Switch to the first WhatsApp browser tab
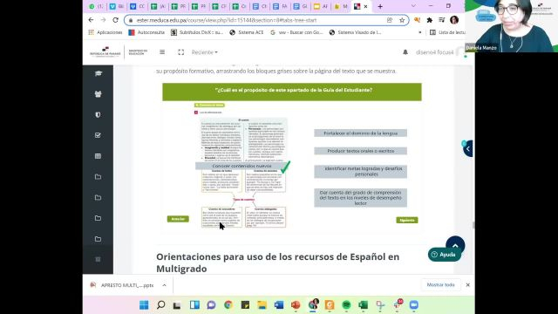This screenshot has width=558, height=314. point(97,6)
